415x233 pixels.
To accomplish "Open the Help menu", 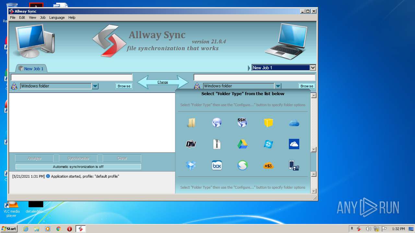I will 72,17.
